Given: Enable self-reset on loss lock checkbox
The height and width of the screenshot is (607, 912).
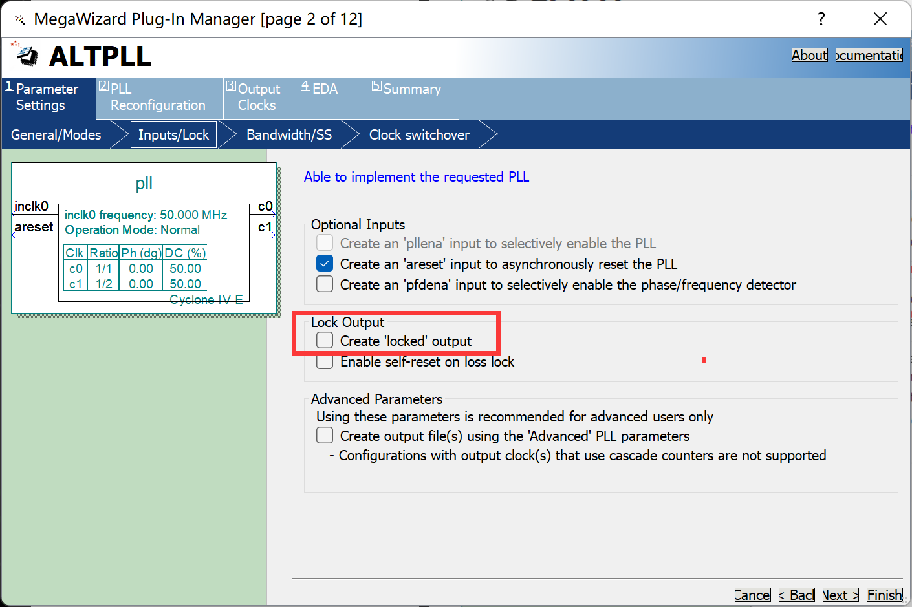Looking at the screenshot, I should [325, 361].
